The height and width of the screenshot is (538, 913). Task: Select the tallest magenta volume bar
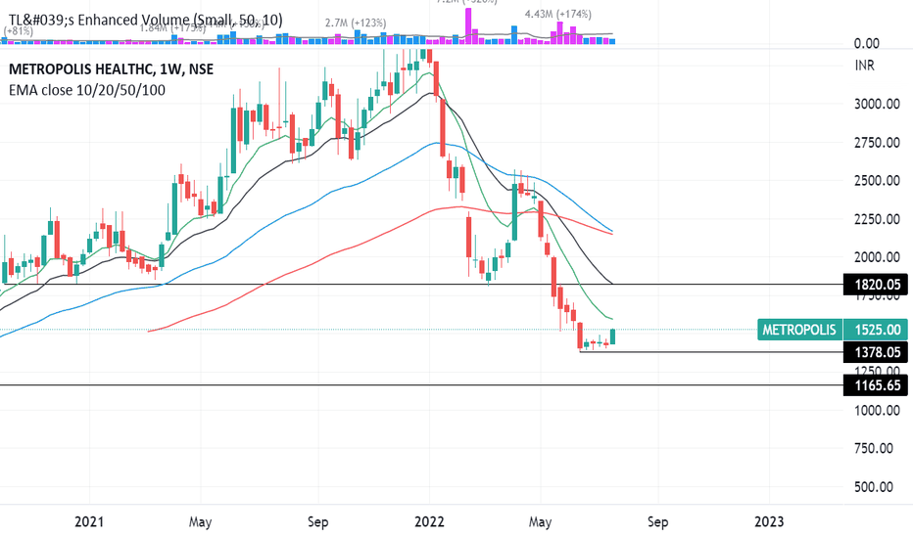pyautogui.click(x=468, y=26)
